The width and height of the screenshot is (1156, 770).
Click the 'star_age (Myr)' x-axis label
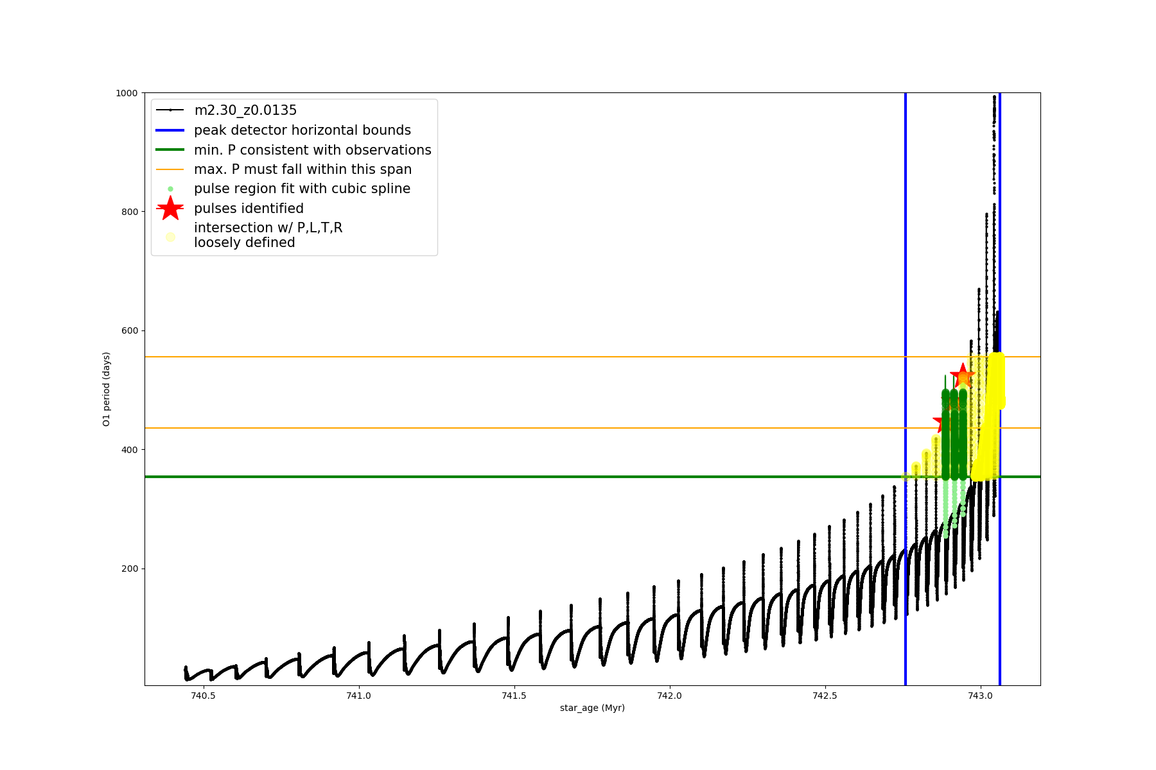pos(592,708)
